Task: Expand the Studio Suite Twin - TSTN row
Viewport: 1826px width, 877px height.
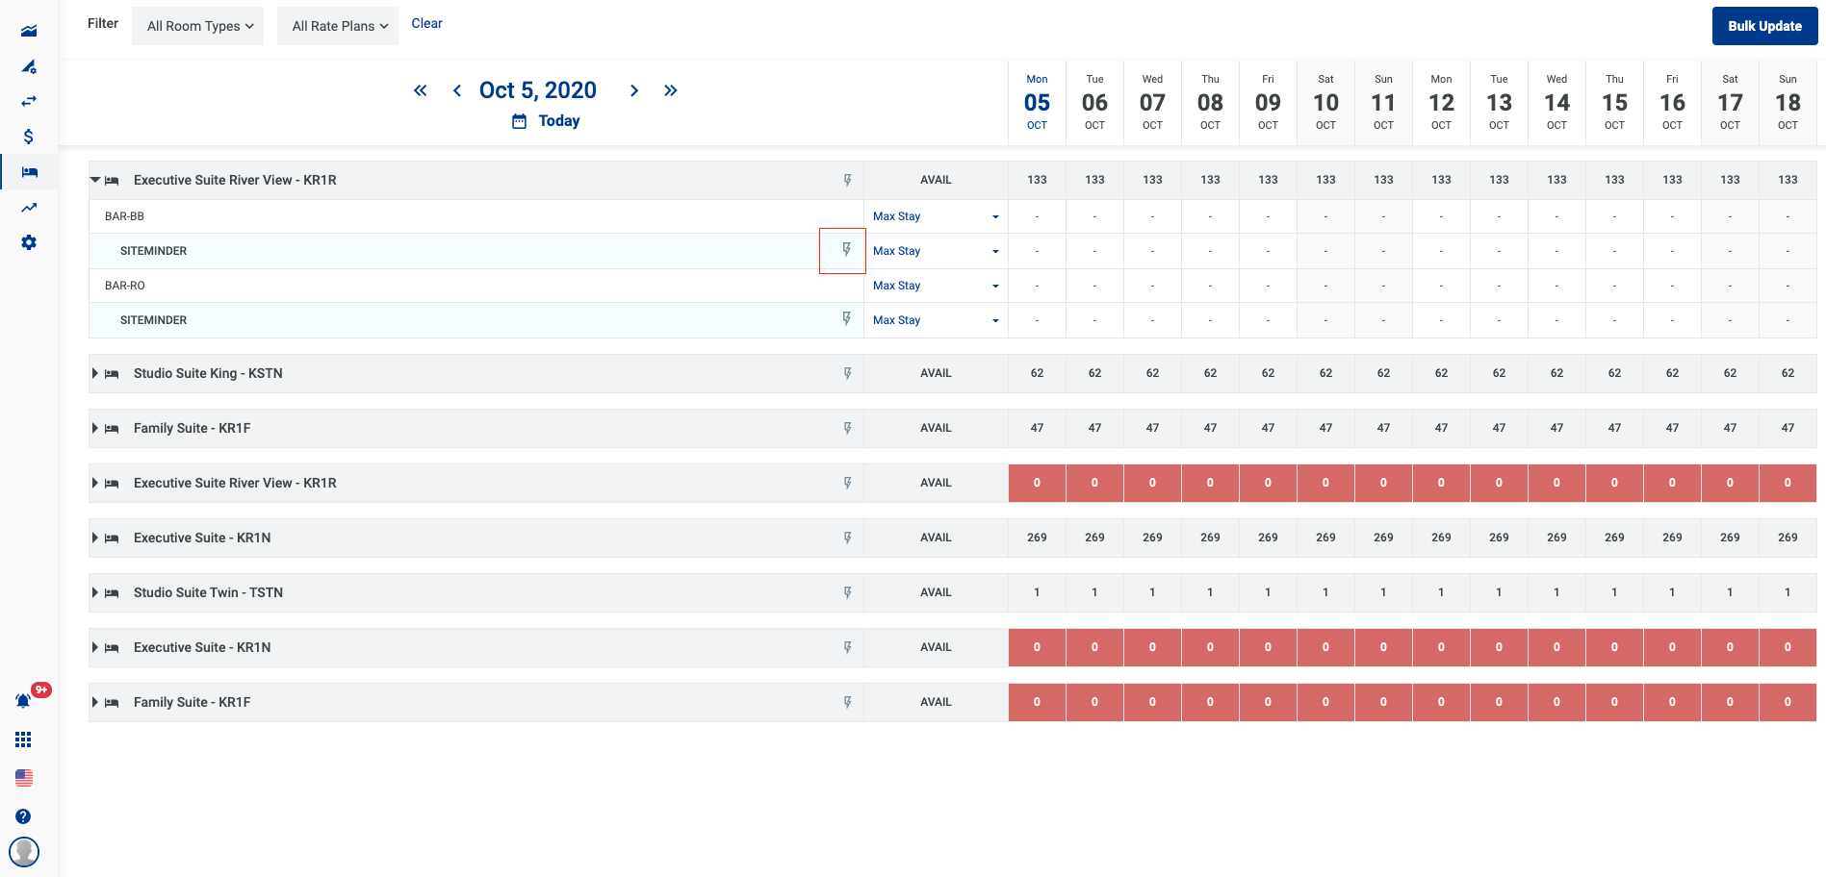Action: (95, 592)
